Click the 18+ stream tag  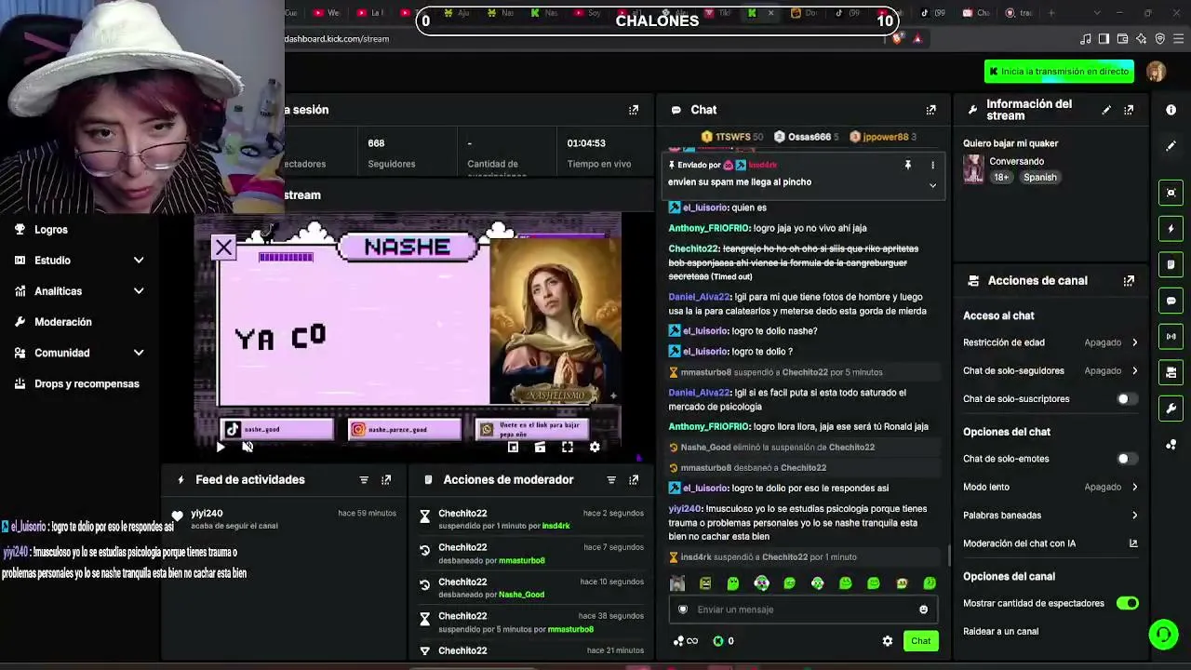[1001, 178]
